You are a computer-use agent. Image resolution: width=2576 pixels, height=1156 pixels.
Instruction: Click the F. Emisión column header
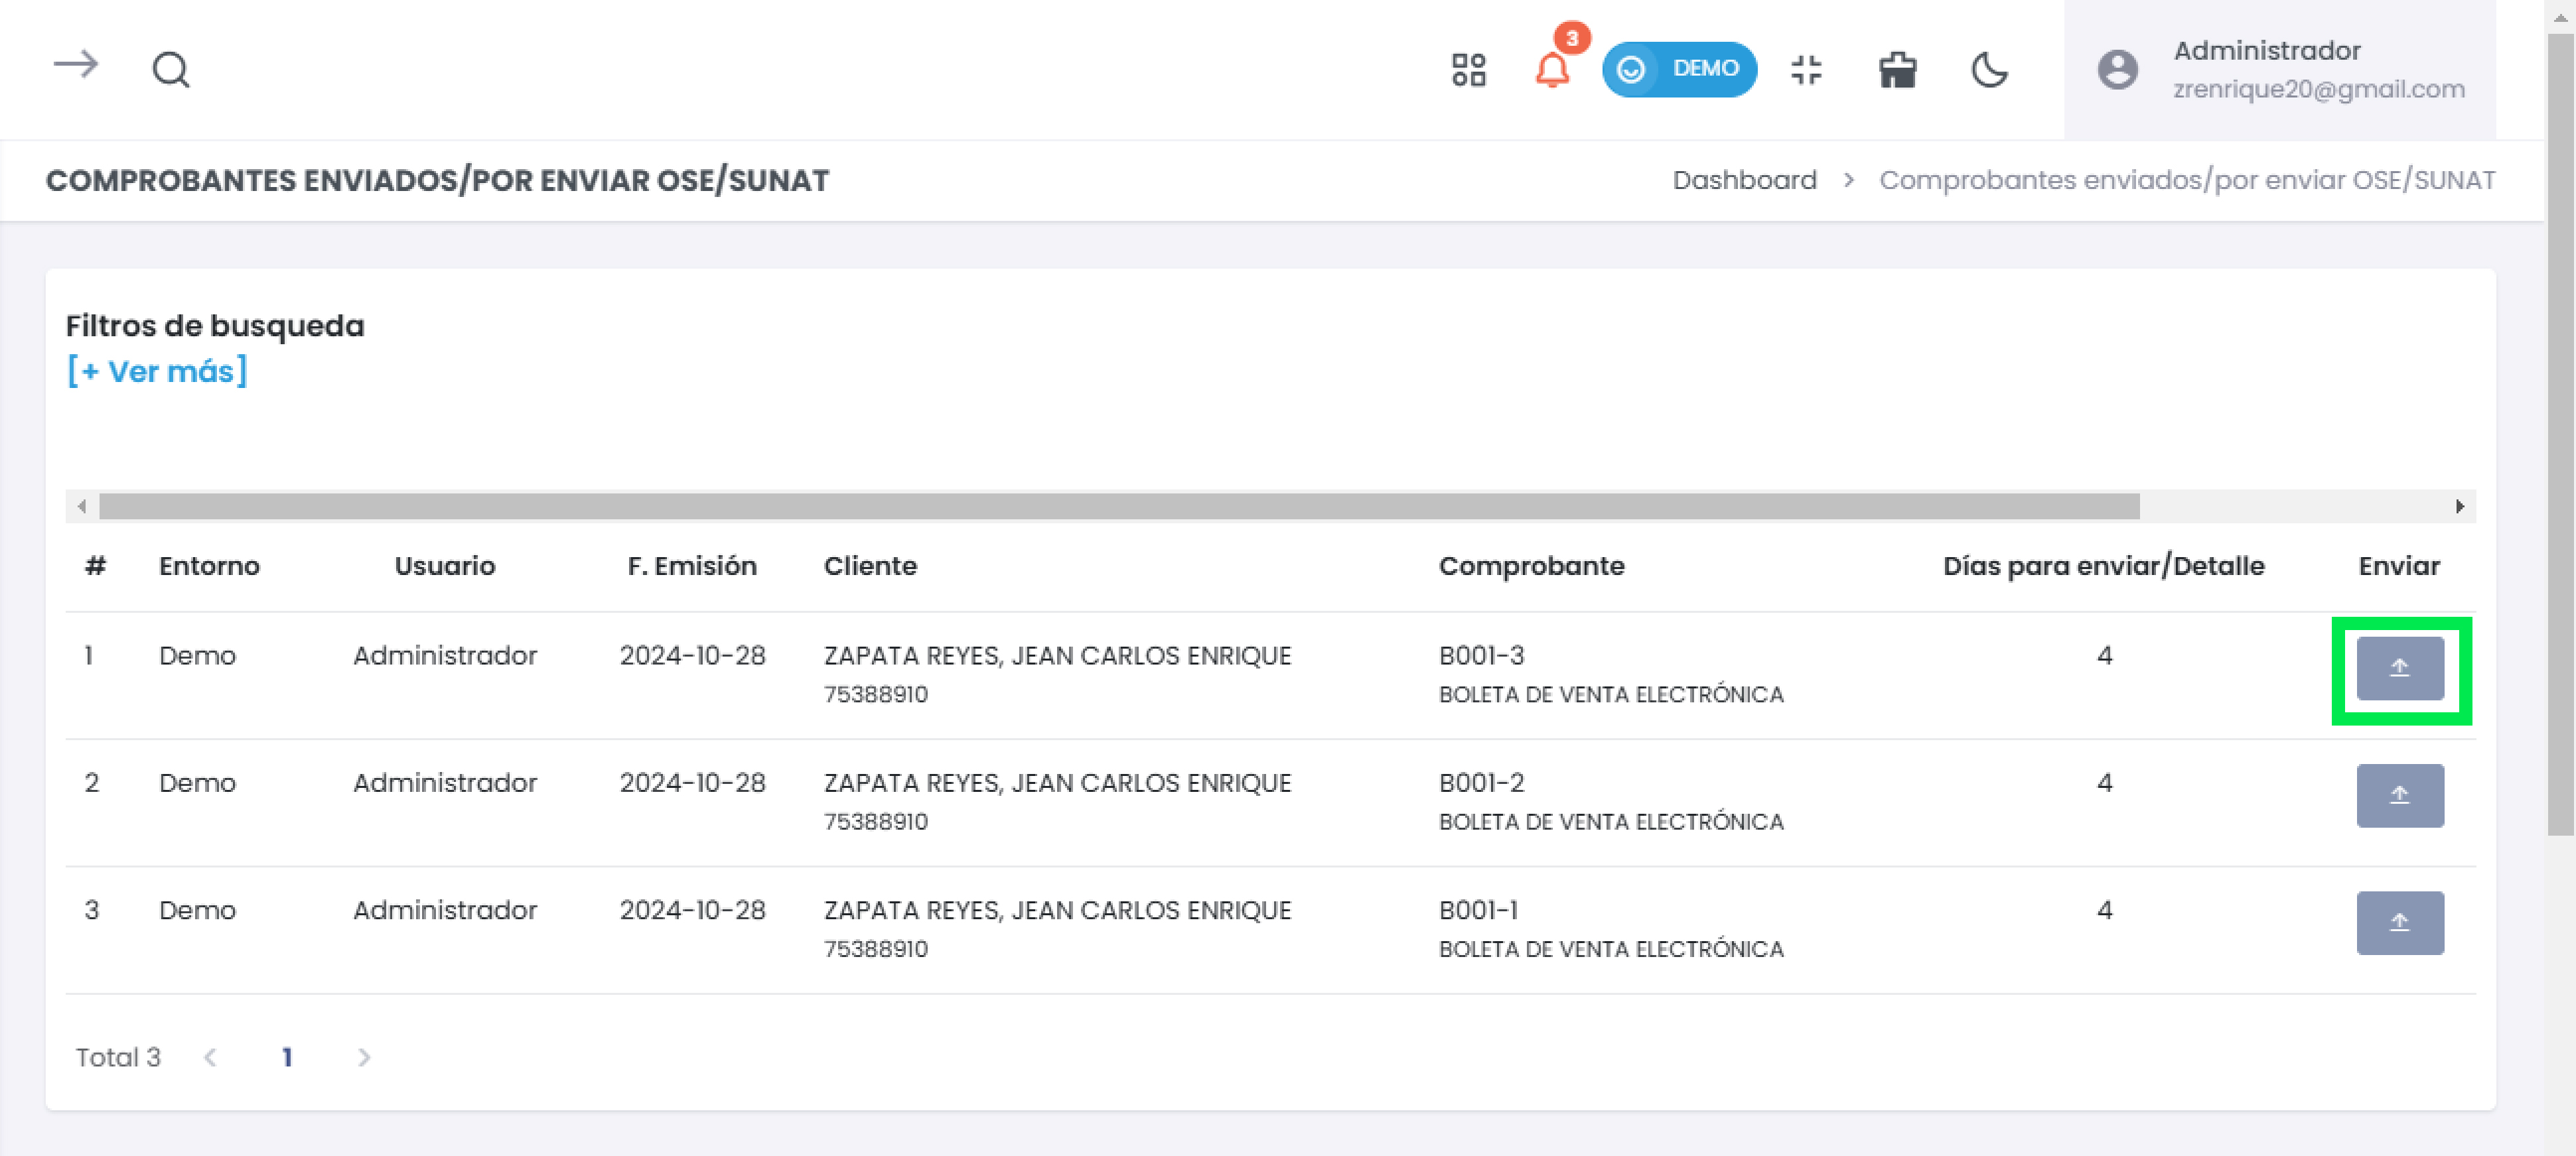(691, 566)
